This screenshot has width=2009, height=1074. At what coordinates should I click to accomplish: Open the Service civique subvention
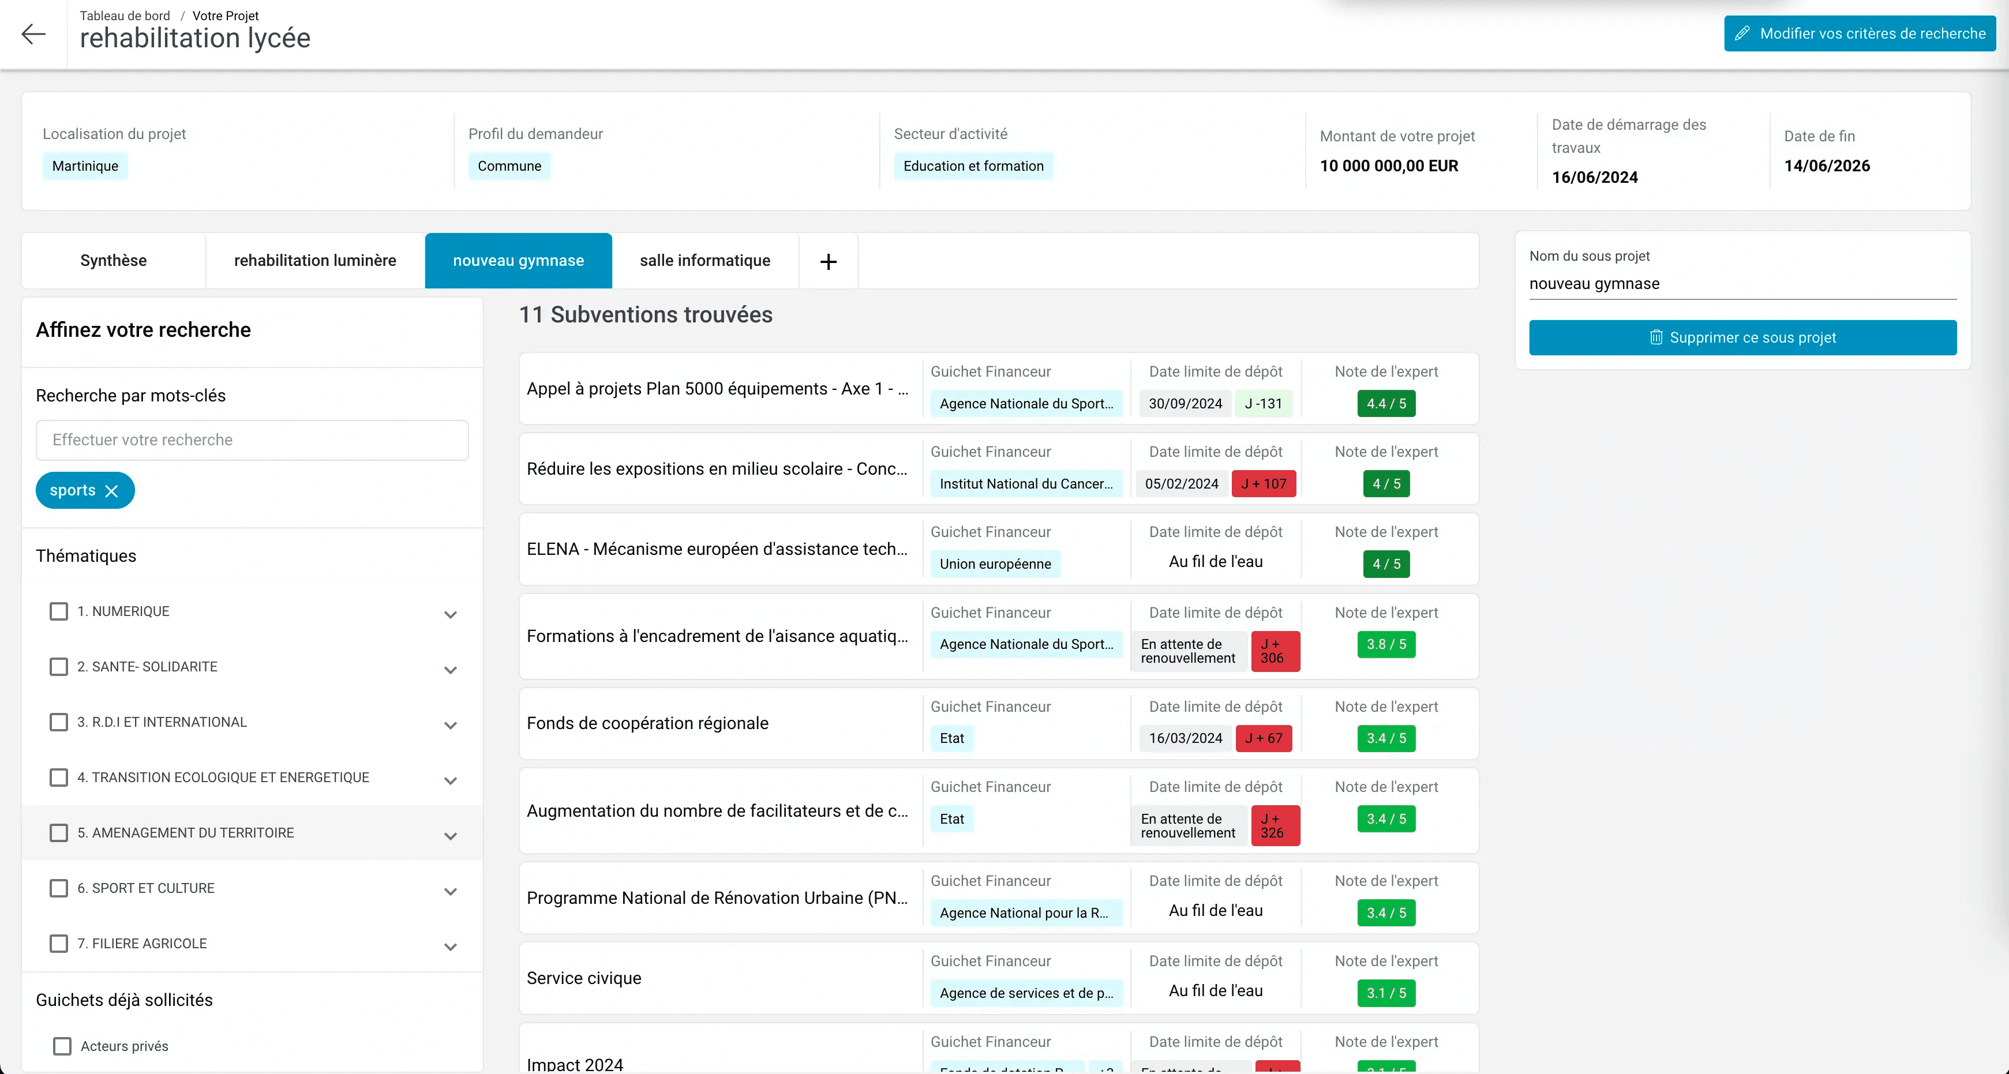click(x=584, y=978)
